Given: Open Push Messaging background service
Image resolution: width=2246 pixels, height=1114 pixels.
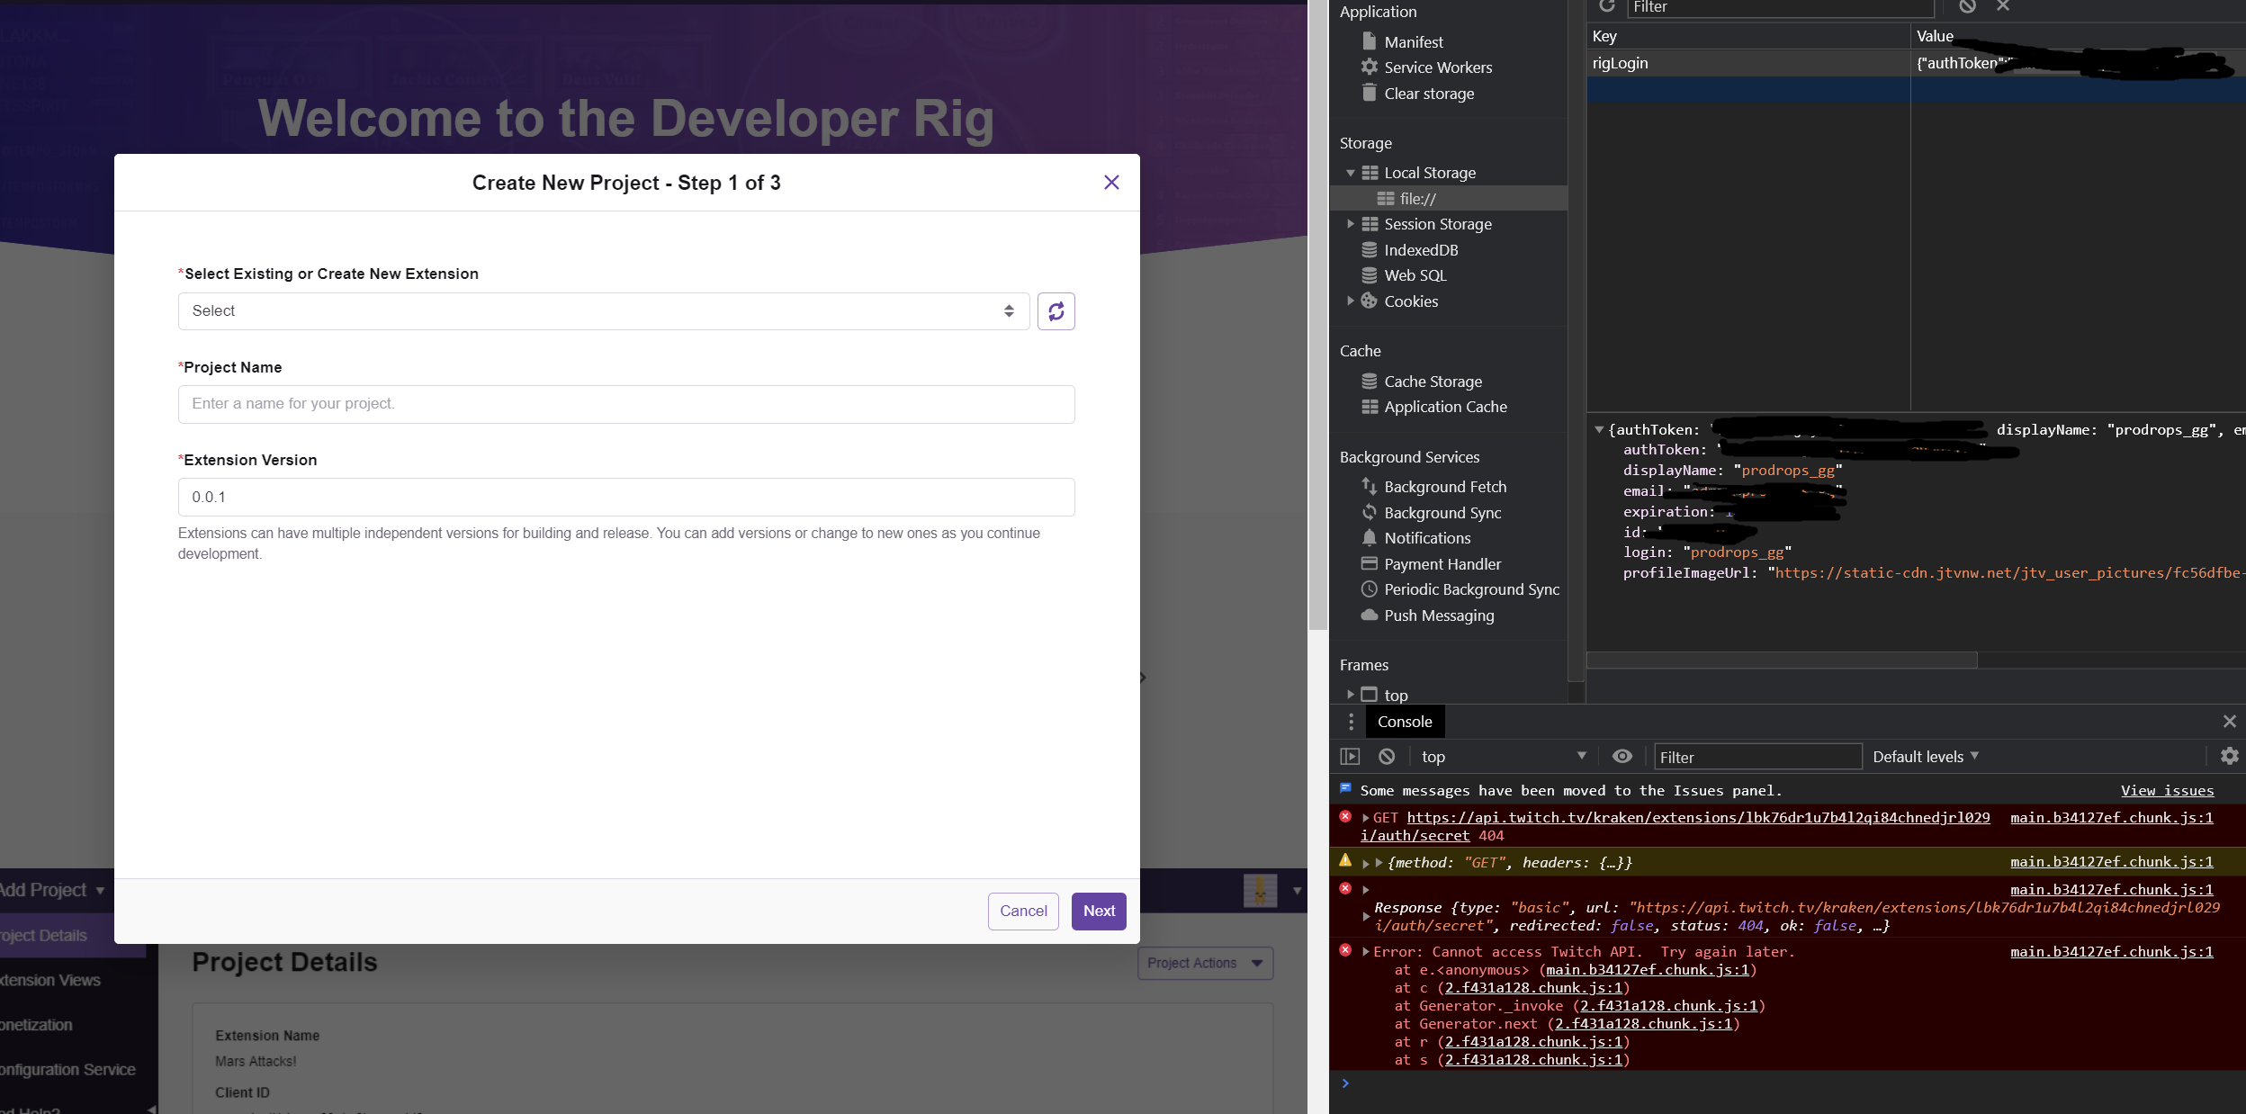Looking at the screenshot, I should pos(1438,615).
